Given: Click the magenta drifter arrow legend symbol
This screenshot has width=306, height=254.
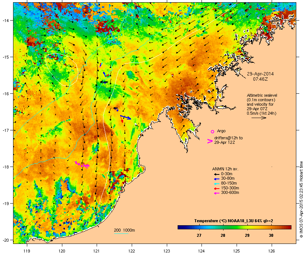Looking at the screenshot, I should pos(210,141).
